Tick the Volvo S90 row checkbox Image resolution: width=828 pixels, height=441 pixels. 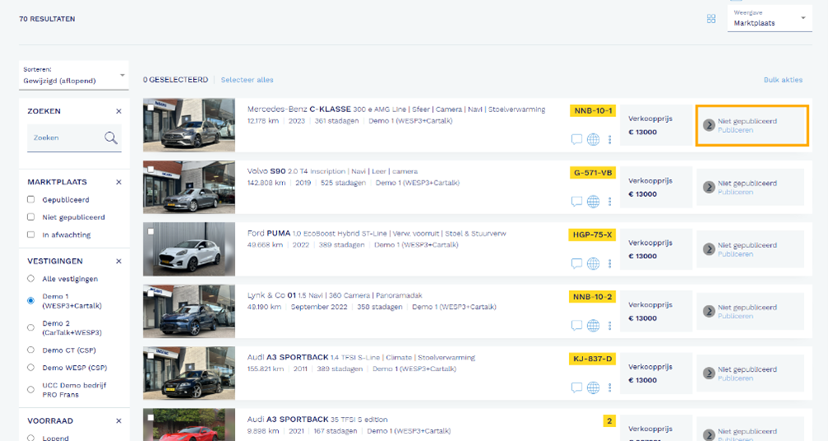(150, 169)
